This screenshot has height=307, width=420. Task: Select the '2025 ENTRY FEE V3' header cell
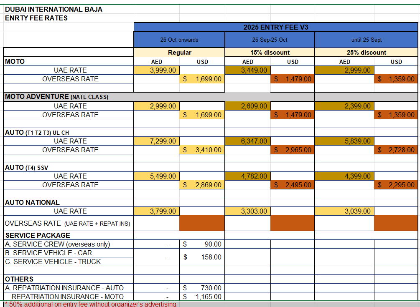click(276, 27)
